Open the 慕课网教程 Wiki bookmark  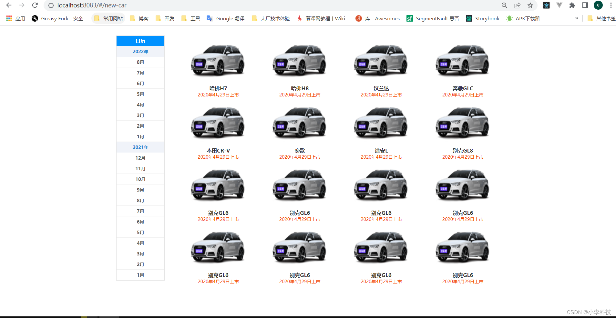tap(323, 18)
